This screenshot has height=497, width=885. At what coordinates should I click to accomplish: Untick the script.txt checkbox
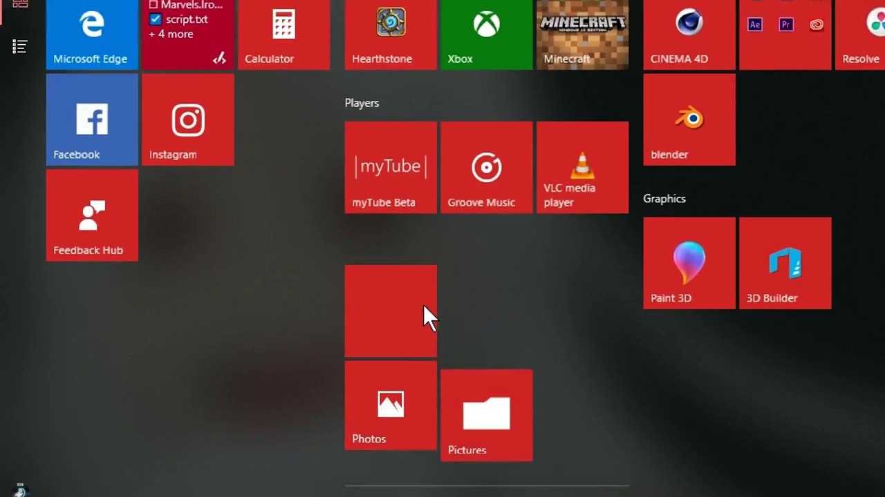click(155, 19)
